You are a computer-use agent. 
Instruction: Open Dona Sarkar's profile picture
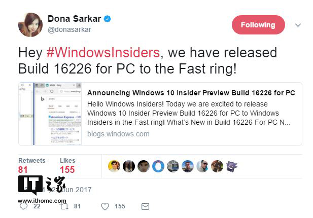(x=30, y=25)
